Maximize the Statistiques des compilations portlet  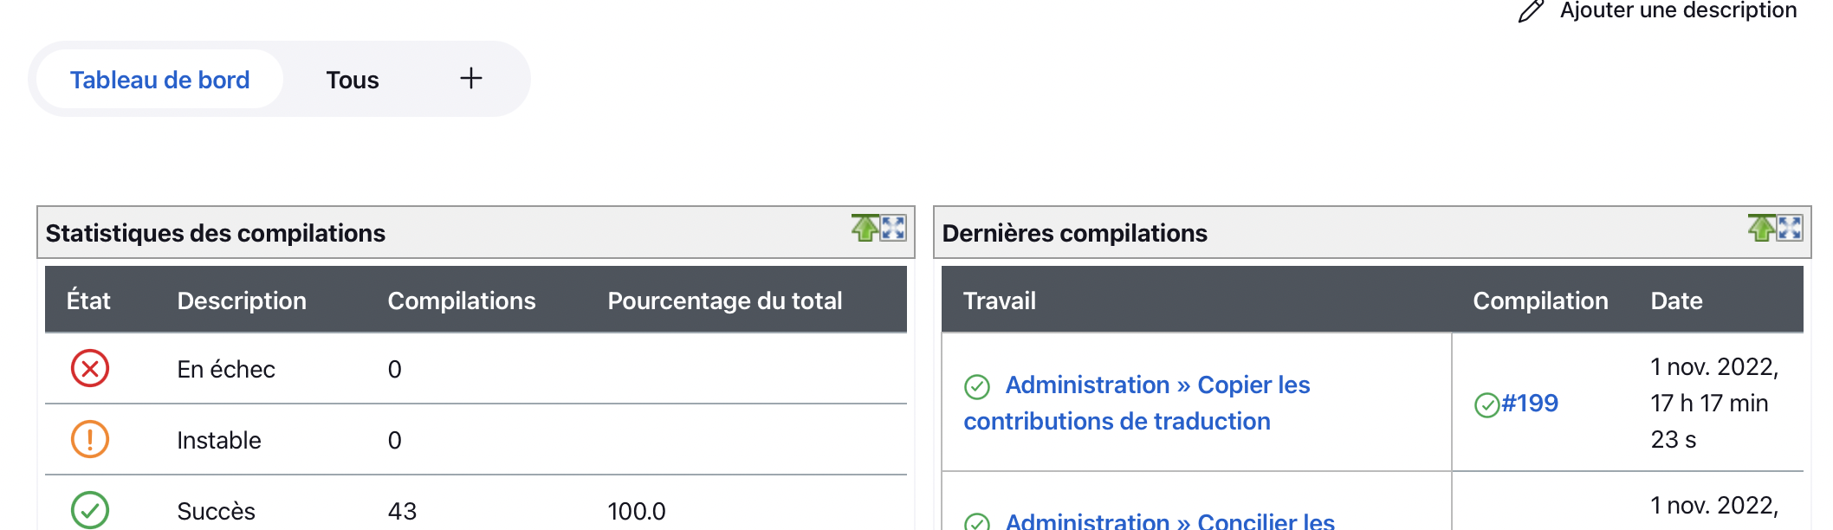tap(894, 228)
